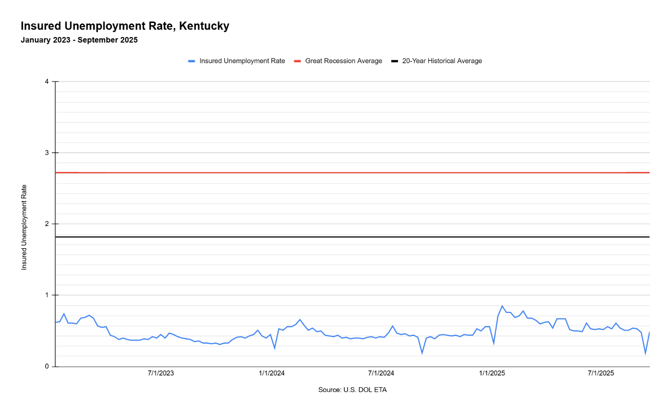The image size is (670, 414).
Task: Click the y-axis tick label 3
Action: [47, 153]
